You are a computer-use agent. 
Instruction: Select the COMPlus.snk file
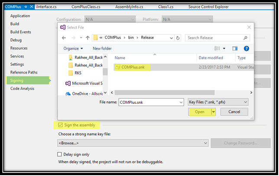pos(184,67)
